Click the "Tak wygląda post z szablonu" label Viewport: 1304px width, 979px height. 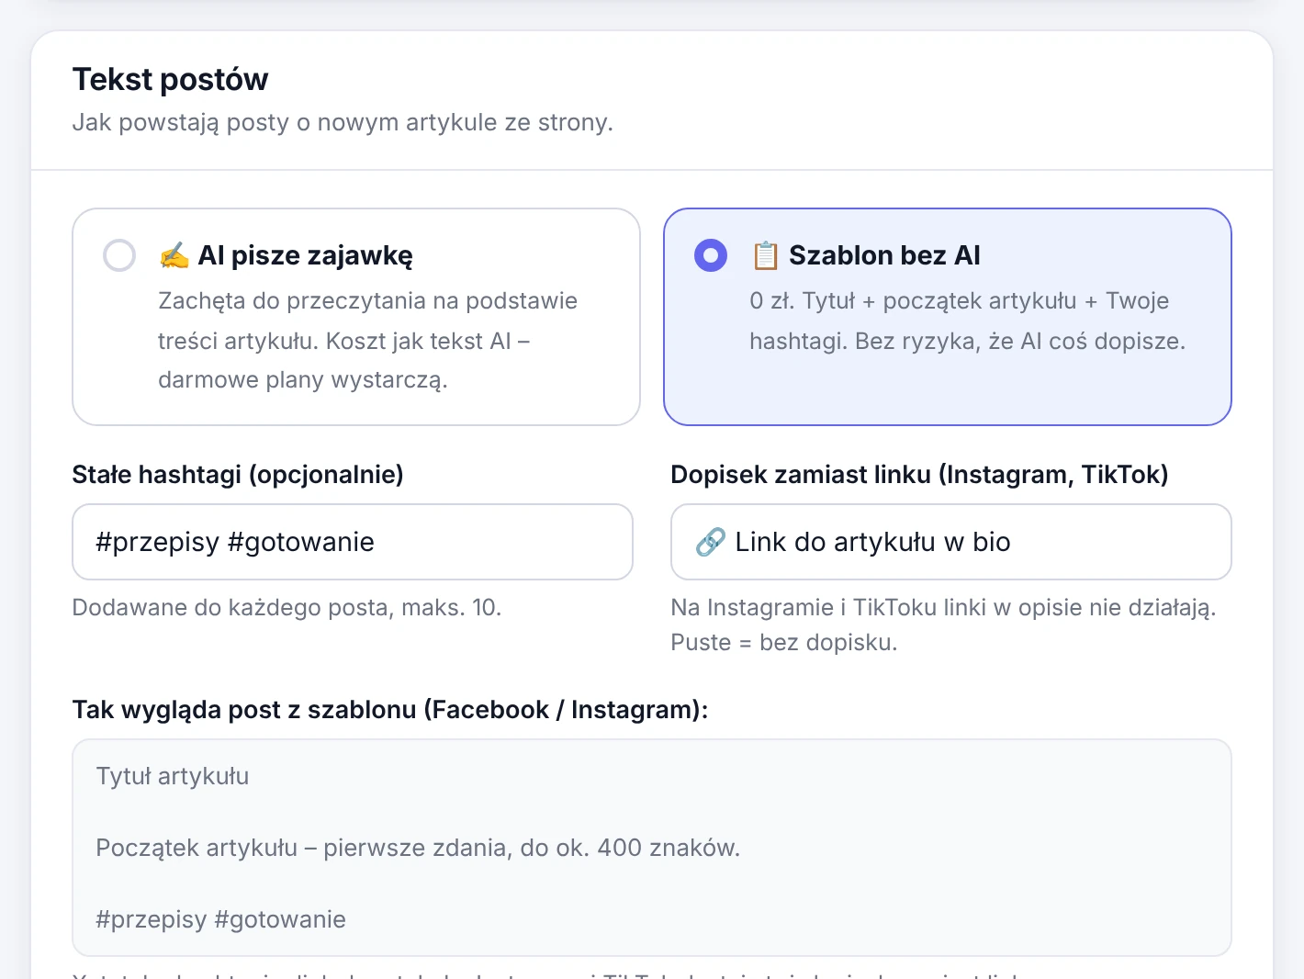click(x=390, y=710)
